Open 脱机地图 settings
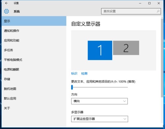 [x=34, y=89]
